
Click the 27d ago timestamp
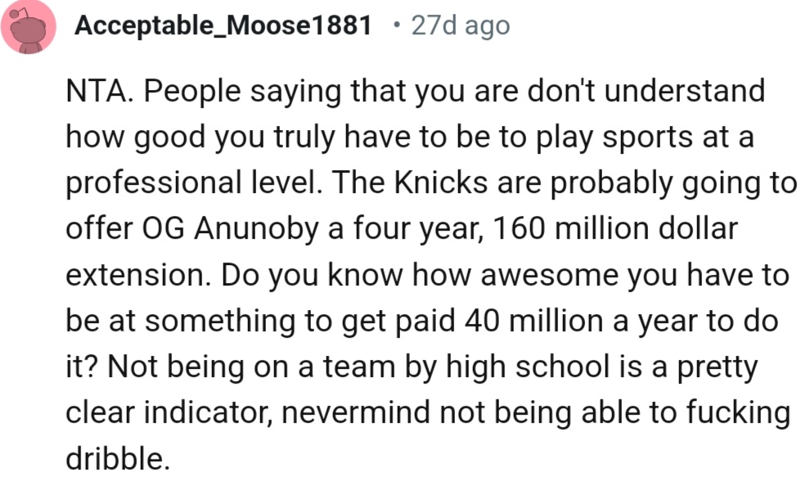click(x=461, y=26)
